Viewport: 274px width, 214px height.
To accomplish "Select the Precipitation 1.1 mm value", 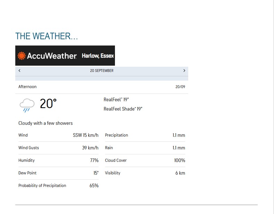I will click(x=179, y=135).
